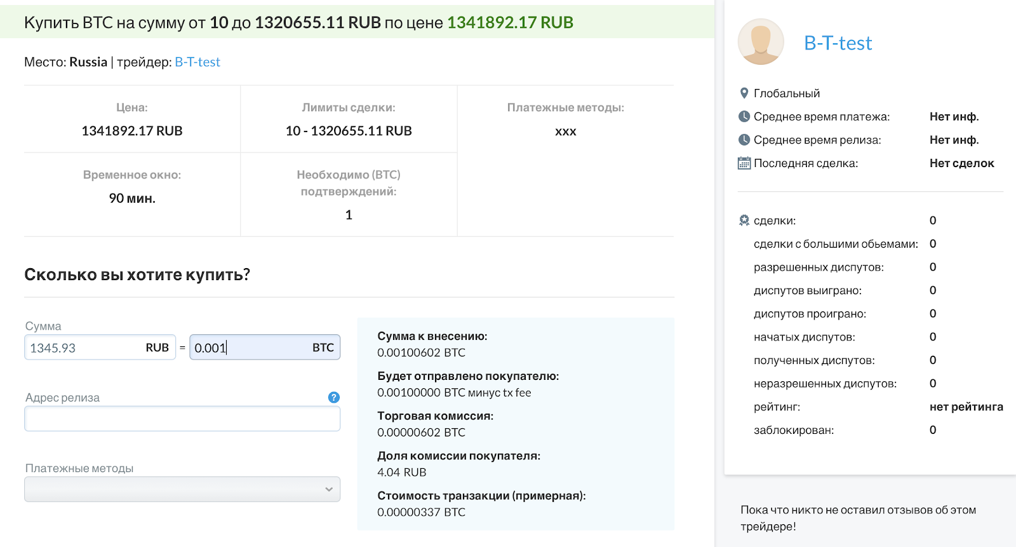1016x547 pixels.
Task: Click the price 1341892.17 RUB in header
Action: tap(510, 23)
